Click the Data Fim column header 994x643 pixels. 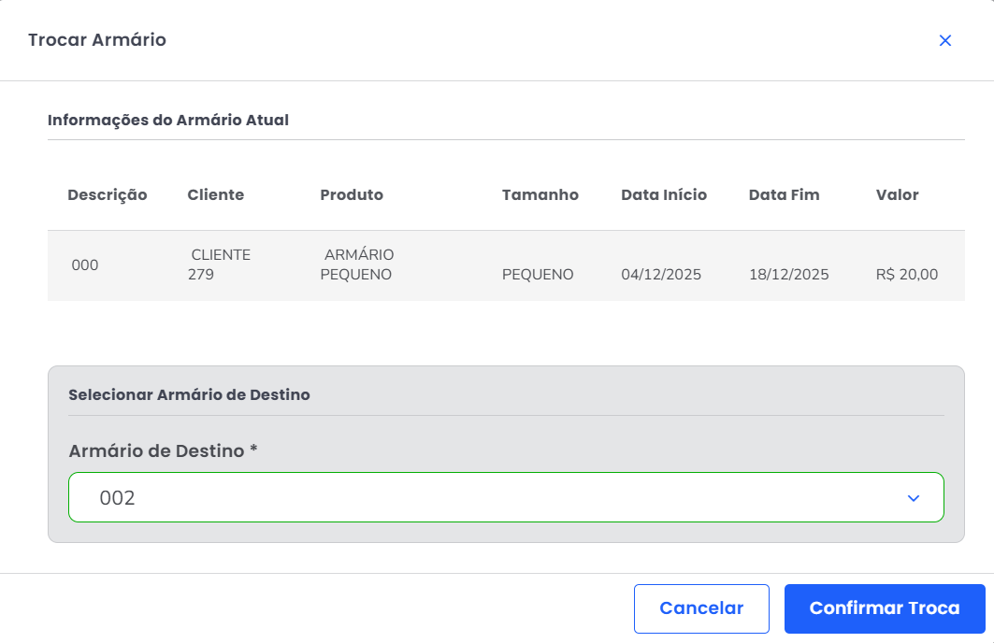click(784, 195)
